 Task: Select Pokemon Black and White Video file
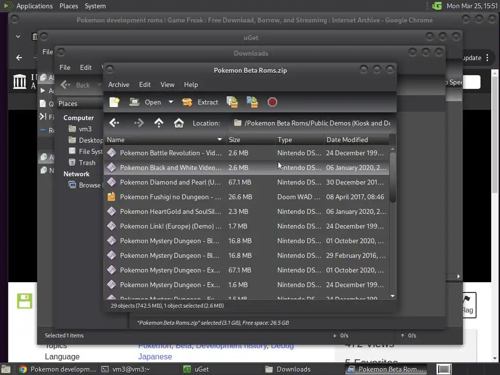pos(247,167)
